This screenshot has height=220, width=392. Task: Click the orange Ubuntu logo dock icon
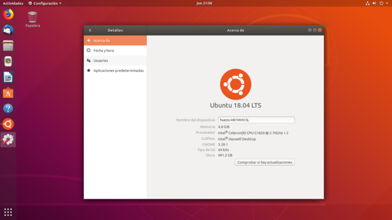(x=8, y=124)
